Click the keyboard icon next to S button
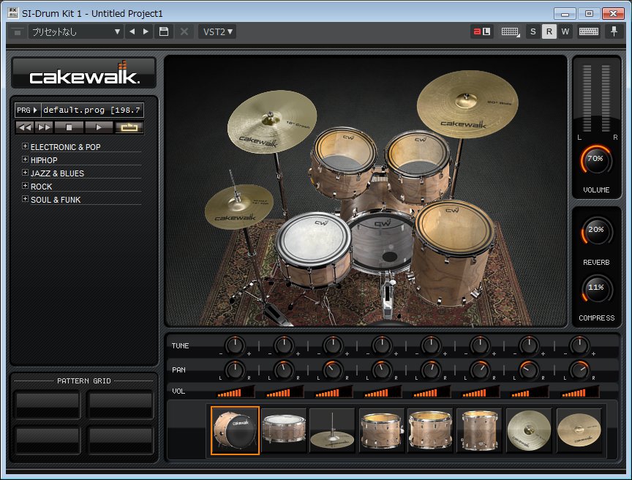The image size is (632, 480). (511, 31)
